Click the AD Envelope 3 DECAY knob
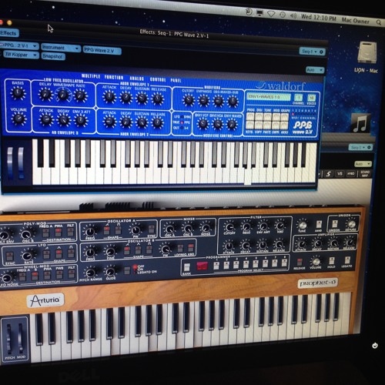385x385 pixels. pos(63,120)
